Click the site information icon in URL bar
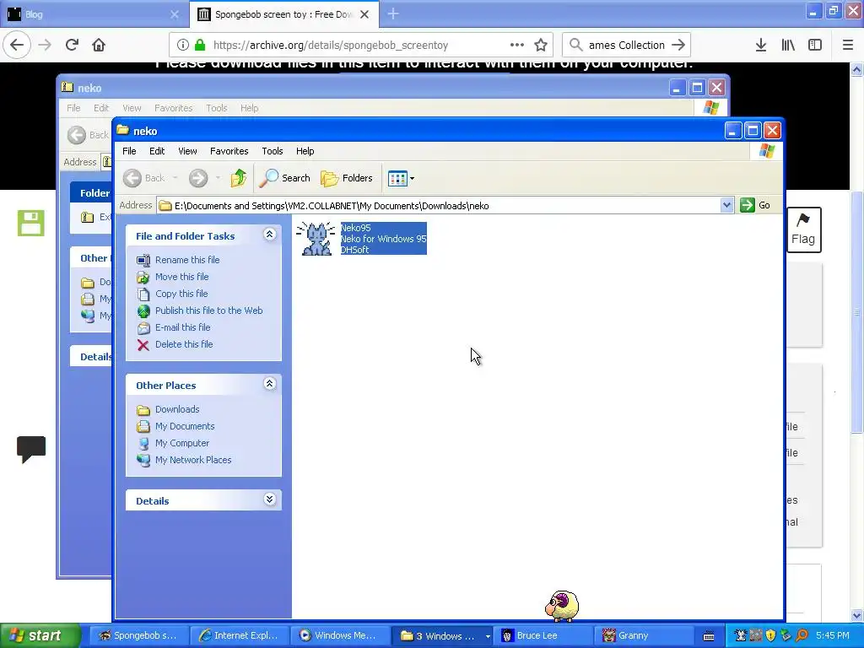This screenshot has height=648, width=864. coord(183,46)
